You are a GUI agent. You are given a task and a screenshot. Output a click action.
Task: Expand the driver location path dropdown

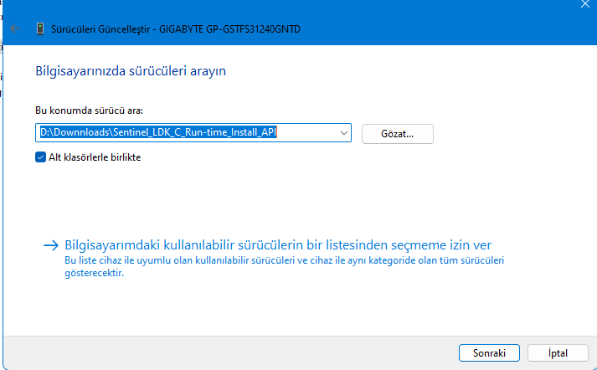pyautogui.click(x=344, y=133)
